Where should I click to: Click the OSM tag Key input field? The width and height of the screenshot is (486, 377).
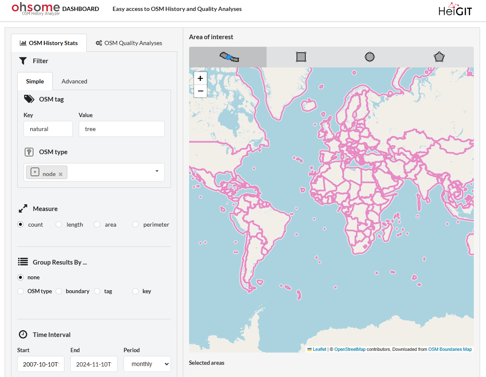click(48, 129)
